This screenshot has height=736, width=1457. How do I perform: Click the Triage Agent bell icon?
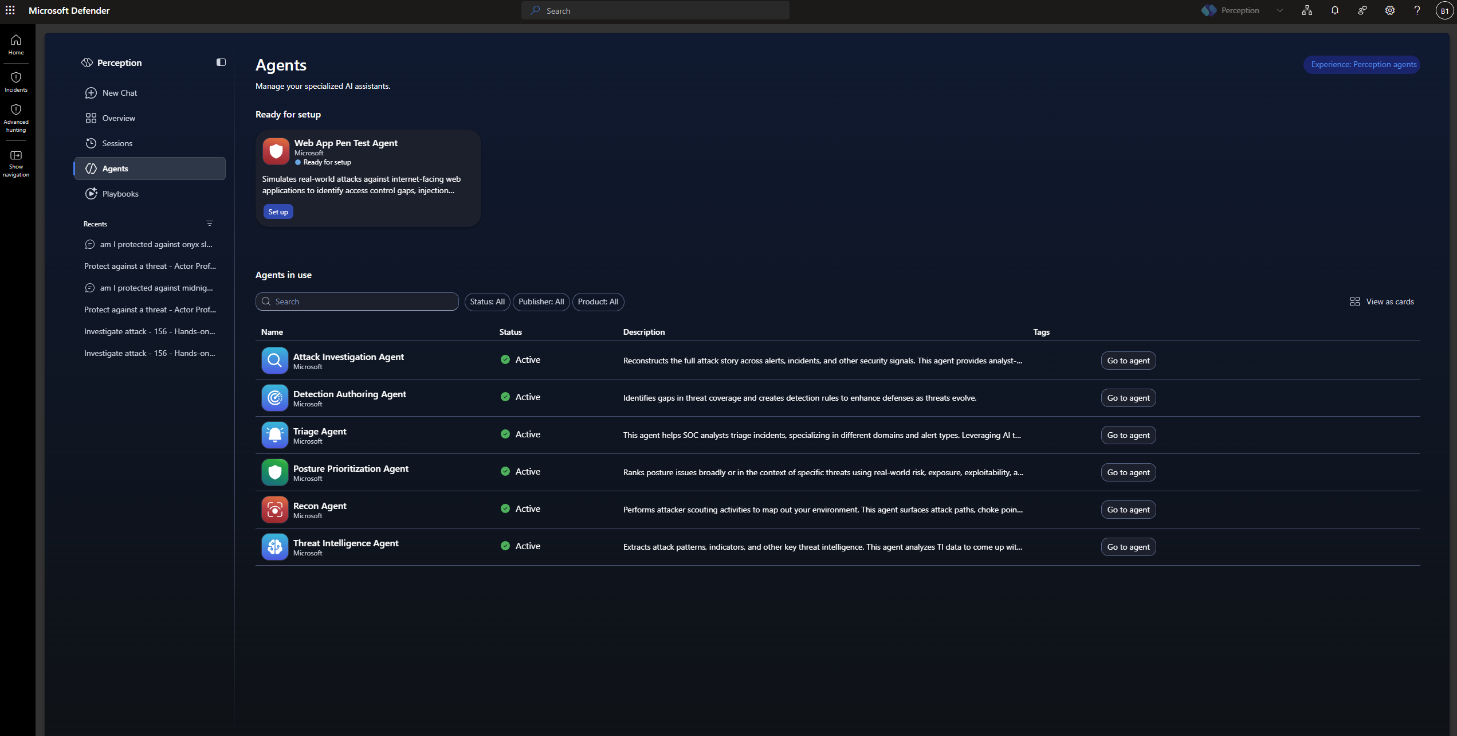[x=275, y=435]
